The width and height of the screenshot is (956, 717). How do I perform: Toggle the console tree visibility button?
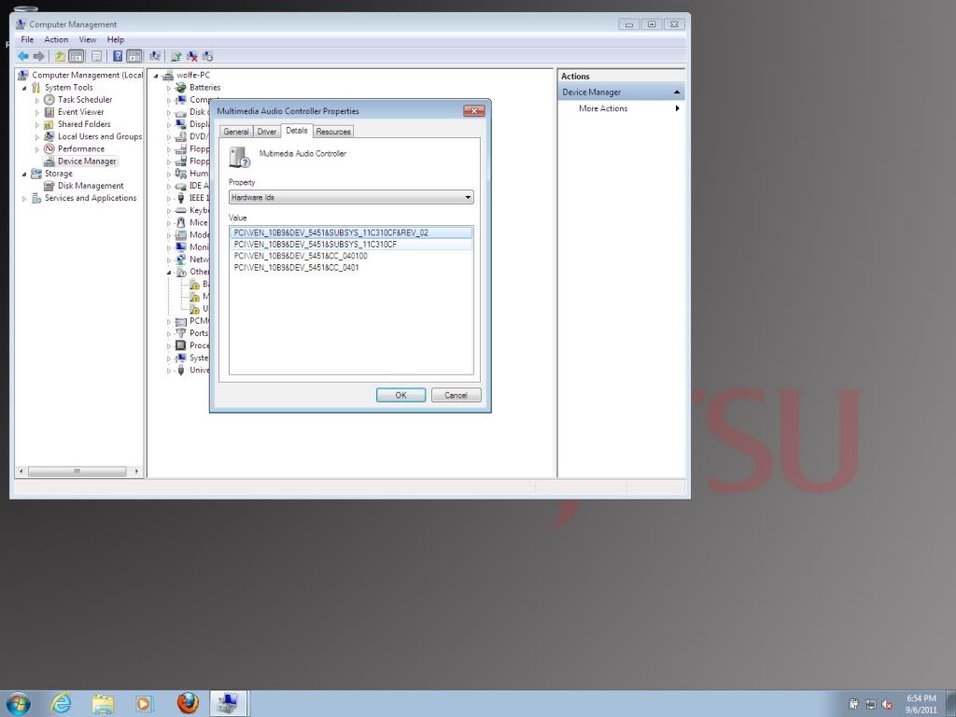pyautogui.click(x=77, y=56)
